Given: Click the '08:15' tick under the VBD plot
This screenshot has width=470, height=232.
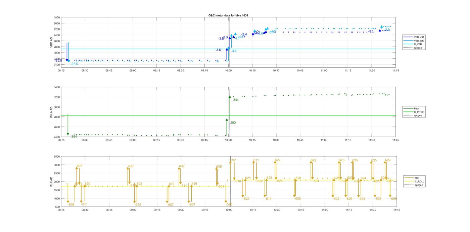Looking at the screenshot, I should pos(61,70).
